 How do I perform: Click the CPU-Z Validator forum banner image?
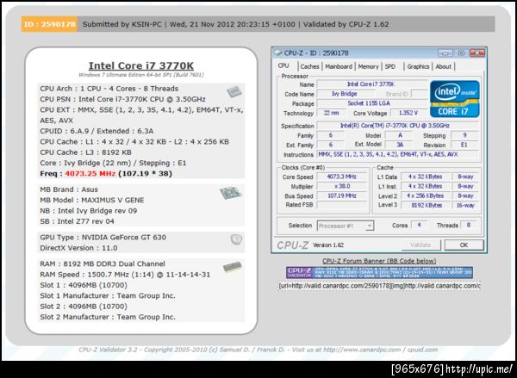click(x=379, y=273)
